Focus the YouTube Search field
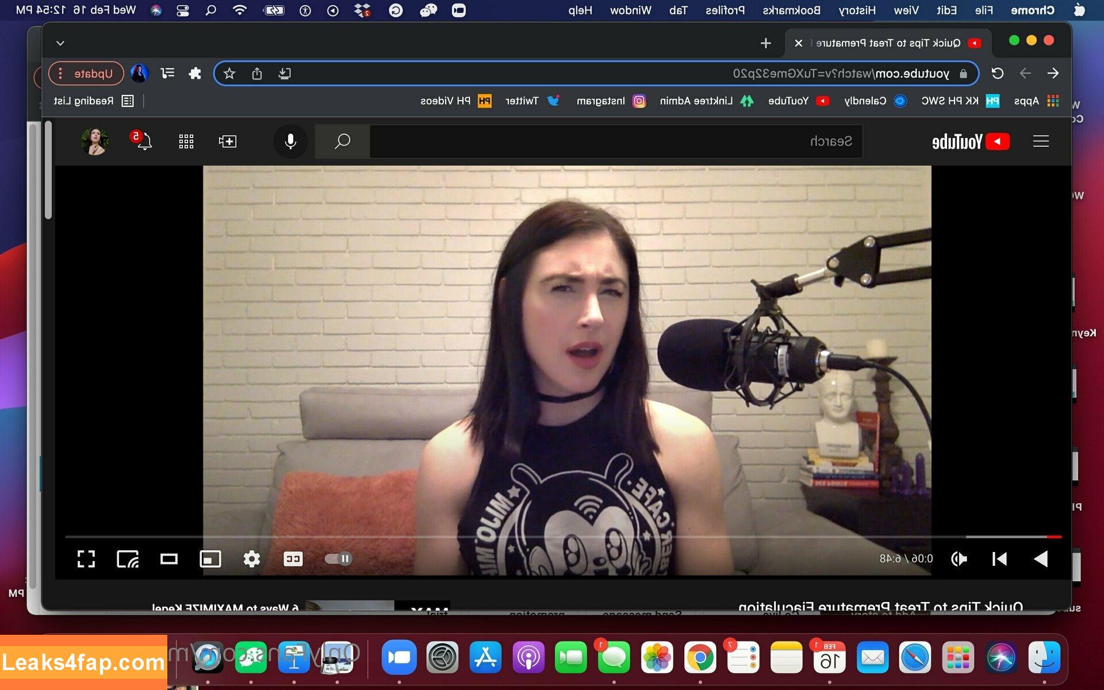Screen dimensions: 1104x690 (x=616, y=141)
